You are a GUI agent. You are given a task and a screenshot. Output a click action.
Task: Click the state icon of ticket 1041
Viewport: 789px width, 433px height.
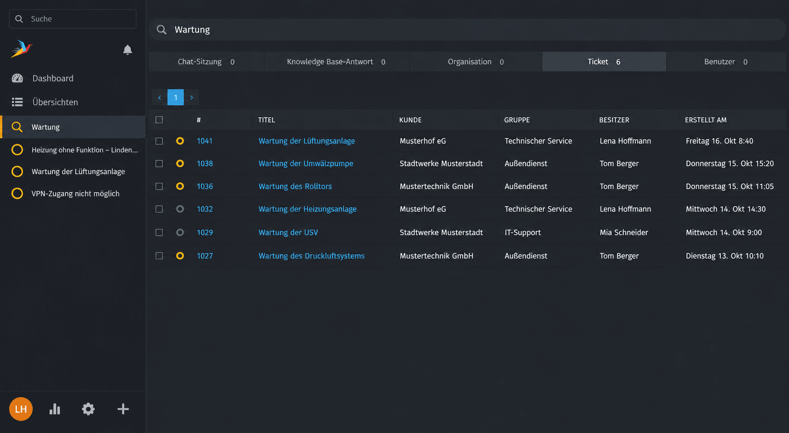[x=180, y=141]
